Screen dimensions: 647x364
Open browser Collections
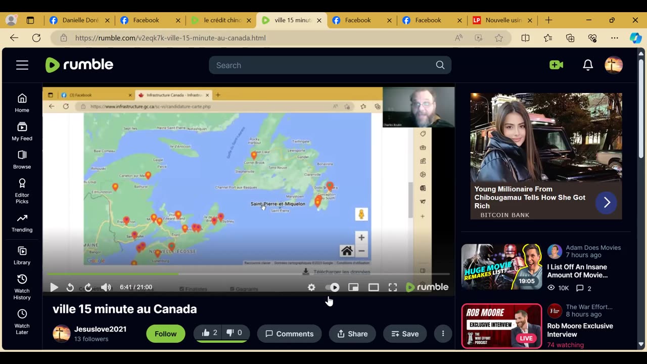point(570,38)
